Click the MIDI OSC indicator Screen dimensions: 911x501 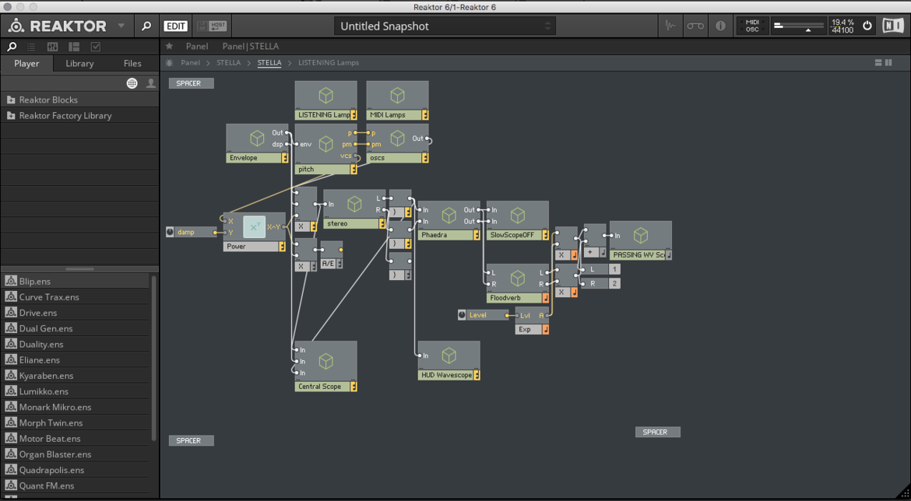(752, 26)
